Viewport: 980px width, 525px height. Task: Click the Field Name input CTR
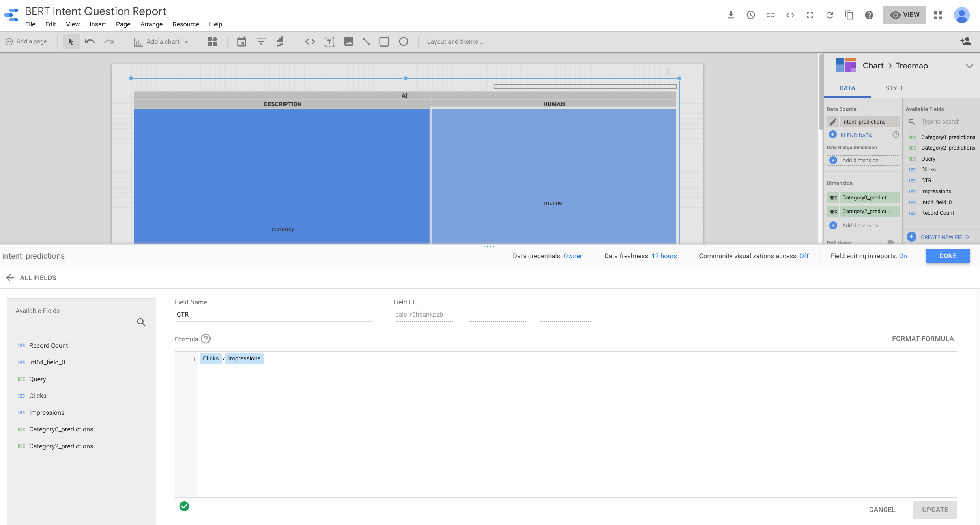(273, 314)
